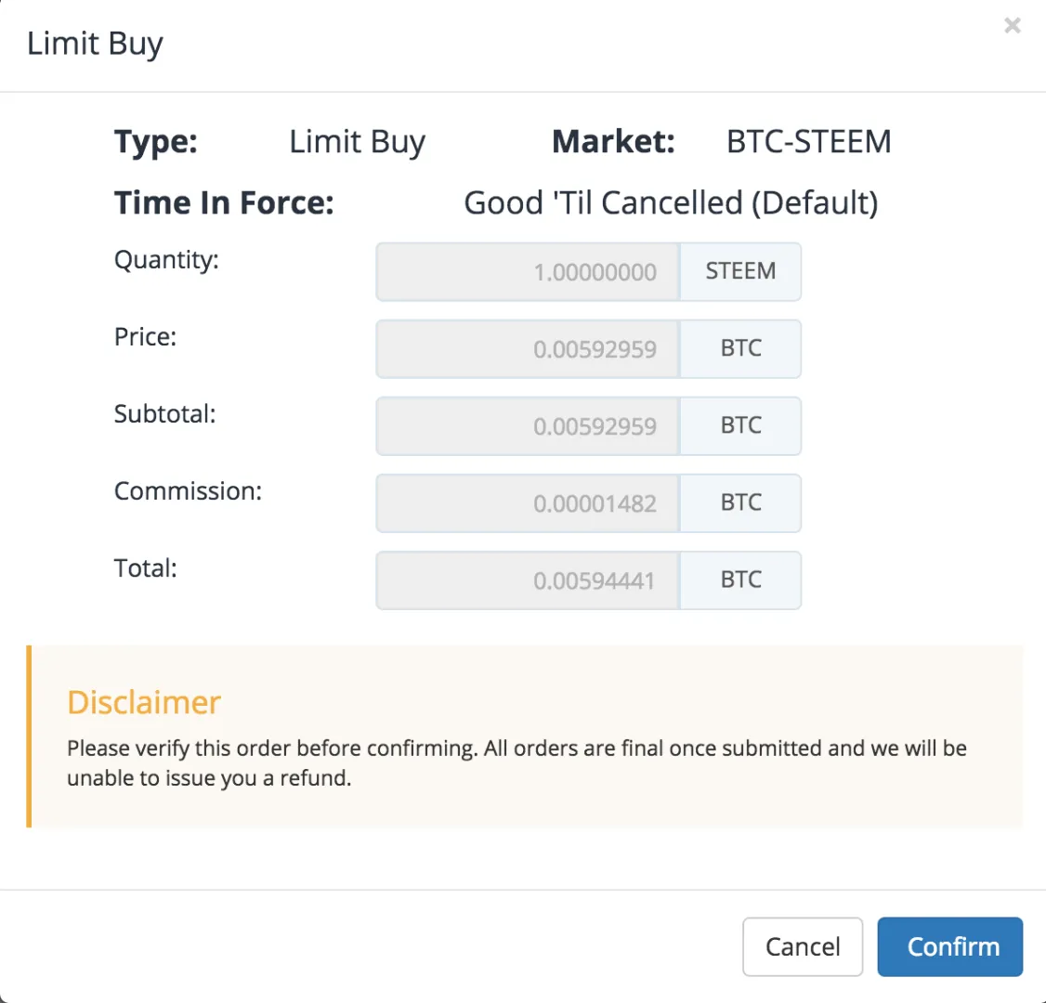Screen dimensions: 1046x1003
Task: Click the BTC unit beside Commission
Action: (740, 503)
